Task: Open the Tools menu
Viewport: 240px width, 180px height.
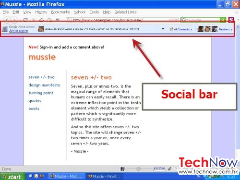Action: pos(94,12)
